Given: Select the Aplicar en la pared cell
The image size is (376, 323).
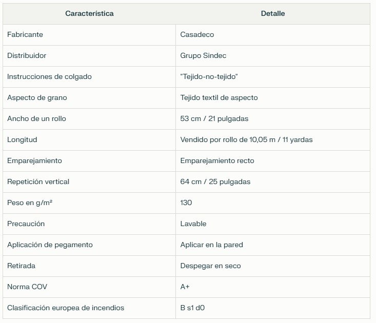Looking at the screenshot, I should coord(273,245).
